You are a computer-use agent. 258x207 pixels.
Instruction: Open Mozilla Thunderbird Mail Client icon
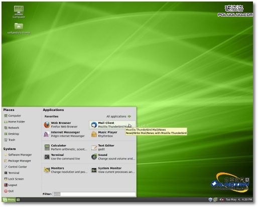point(94,124)
